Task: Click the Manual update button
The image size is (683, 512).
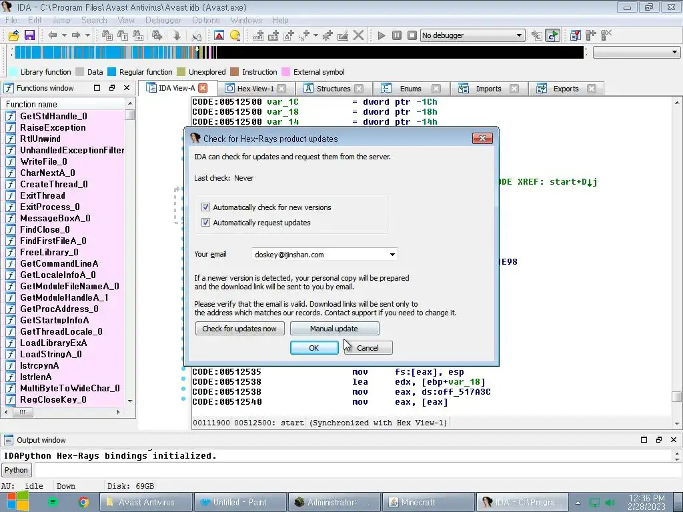Action: [x=334, y=329]
